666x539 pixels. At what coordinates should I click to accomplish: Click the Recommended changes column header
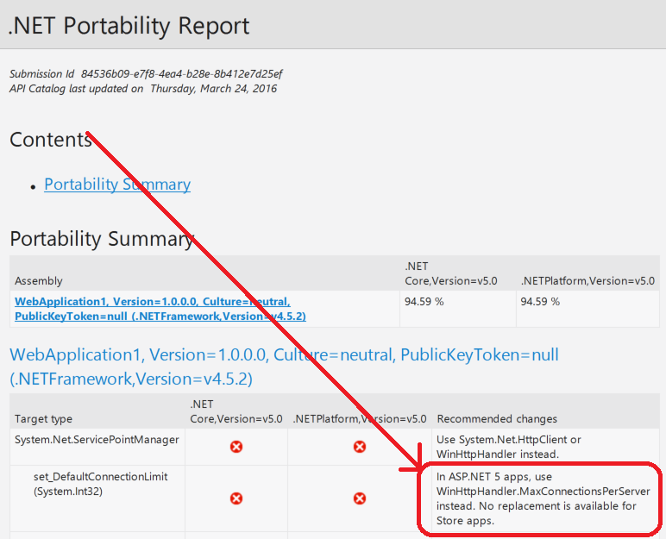(497, 419)
